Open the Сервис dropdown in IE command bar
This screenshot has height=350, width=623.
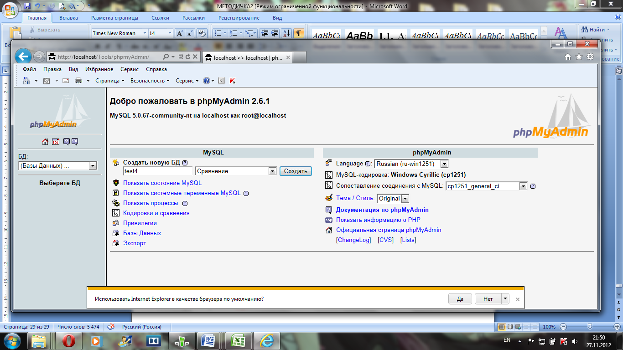187,81
